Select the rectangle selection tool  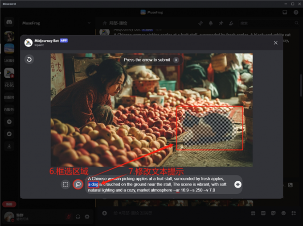(x=66, y=184)
